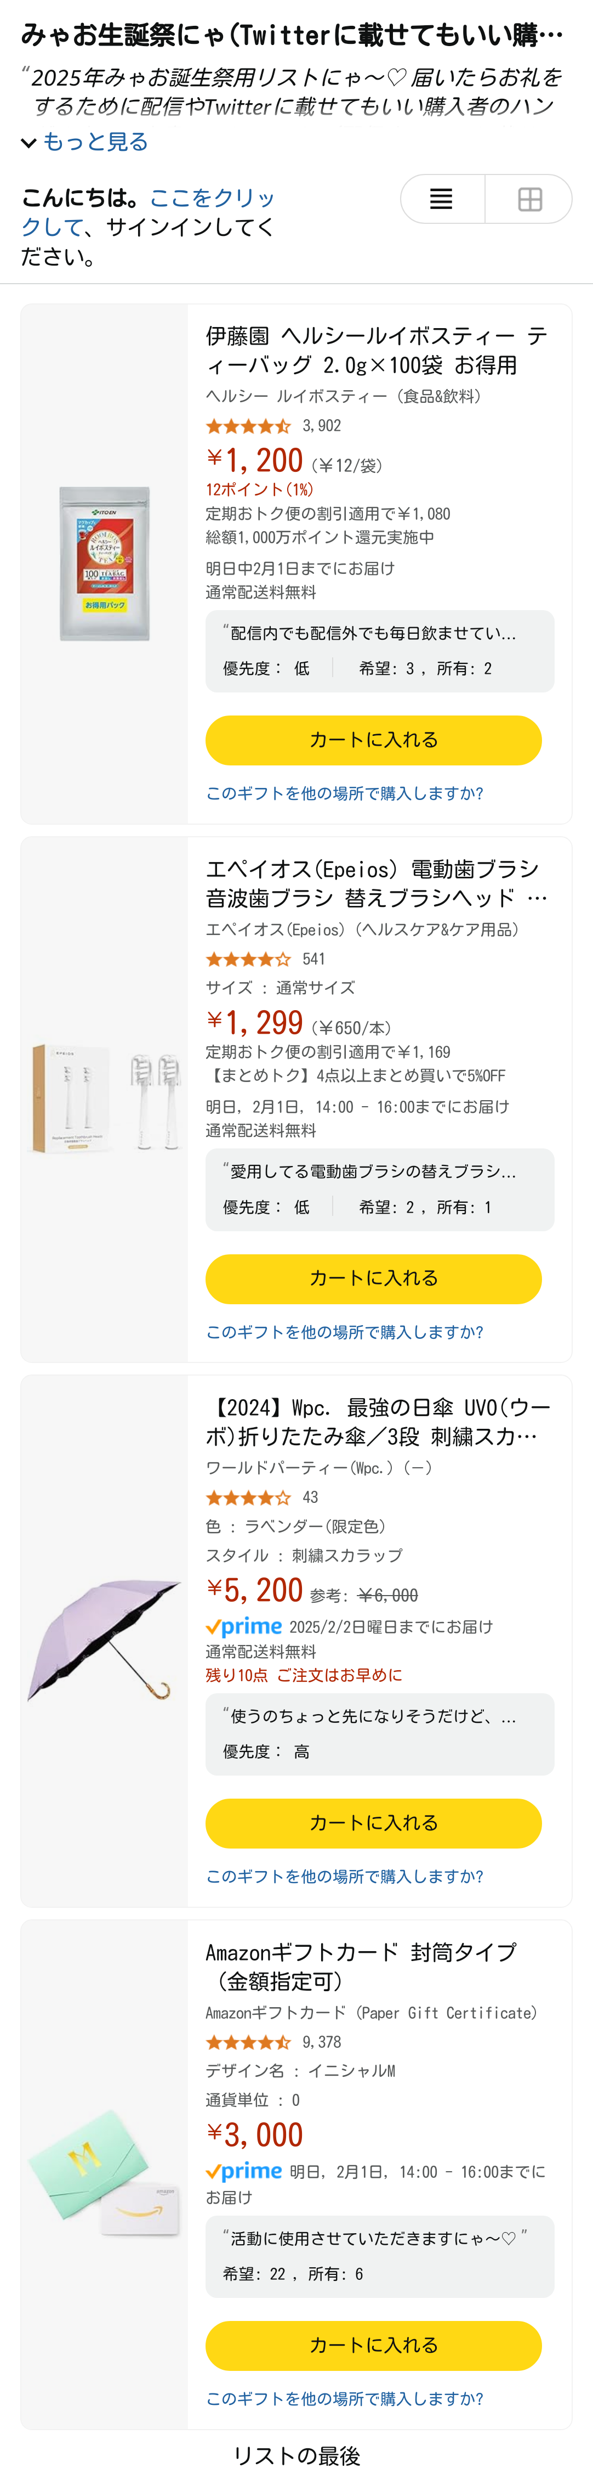This screenshot has height=2479, width=593.
Task: View star rating for Wpc umbrella
Action: coord(248,1497)
